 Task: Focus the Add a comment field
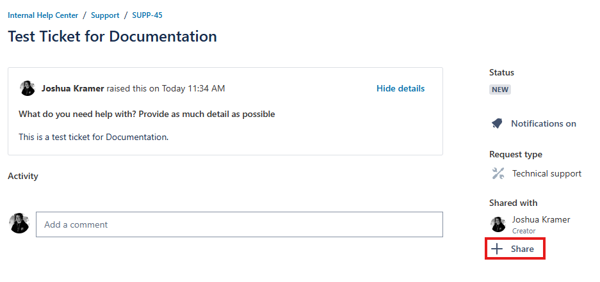point(239,224)
